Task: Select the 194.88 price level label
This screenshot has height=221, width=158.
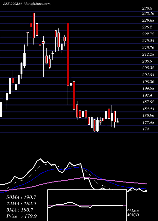Action: pos(148,88)
